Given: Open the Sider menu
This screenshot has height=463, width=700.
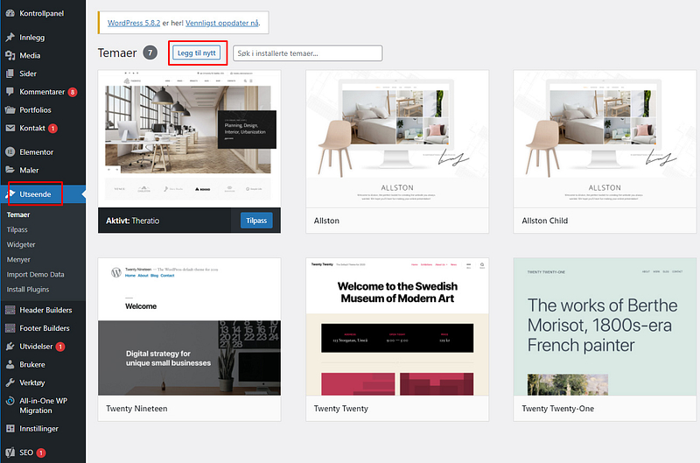Looking at the screenshot, I should [x=28, y=74].
